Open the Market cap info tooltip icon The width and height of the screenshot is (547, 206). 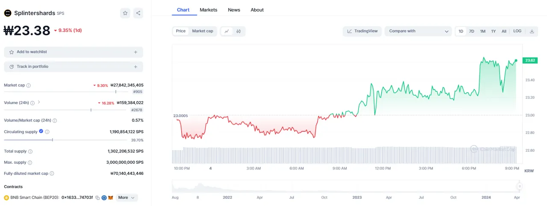(29, 85)
